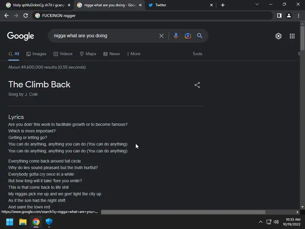Open File Explorer from taskbar
Screen dimensions: 305x229
click(x=23, y=222)
